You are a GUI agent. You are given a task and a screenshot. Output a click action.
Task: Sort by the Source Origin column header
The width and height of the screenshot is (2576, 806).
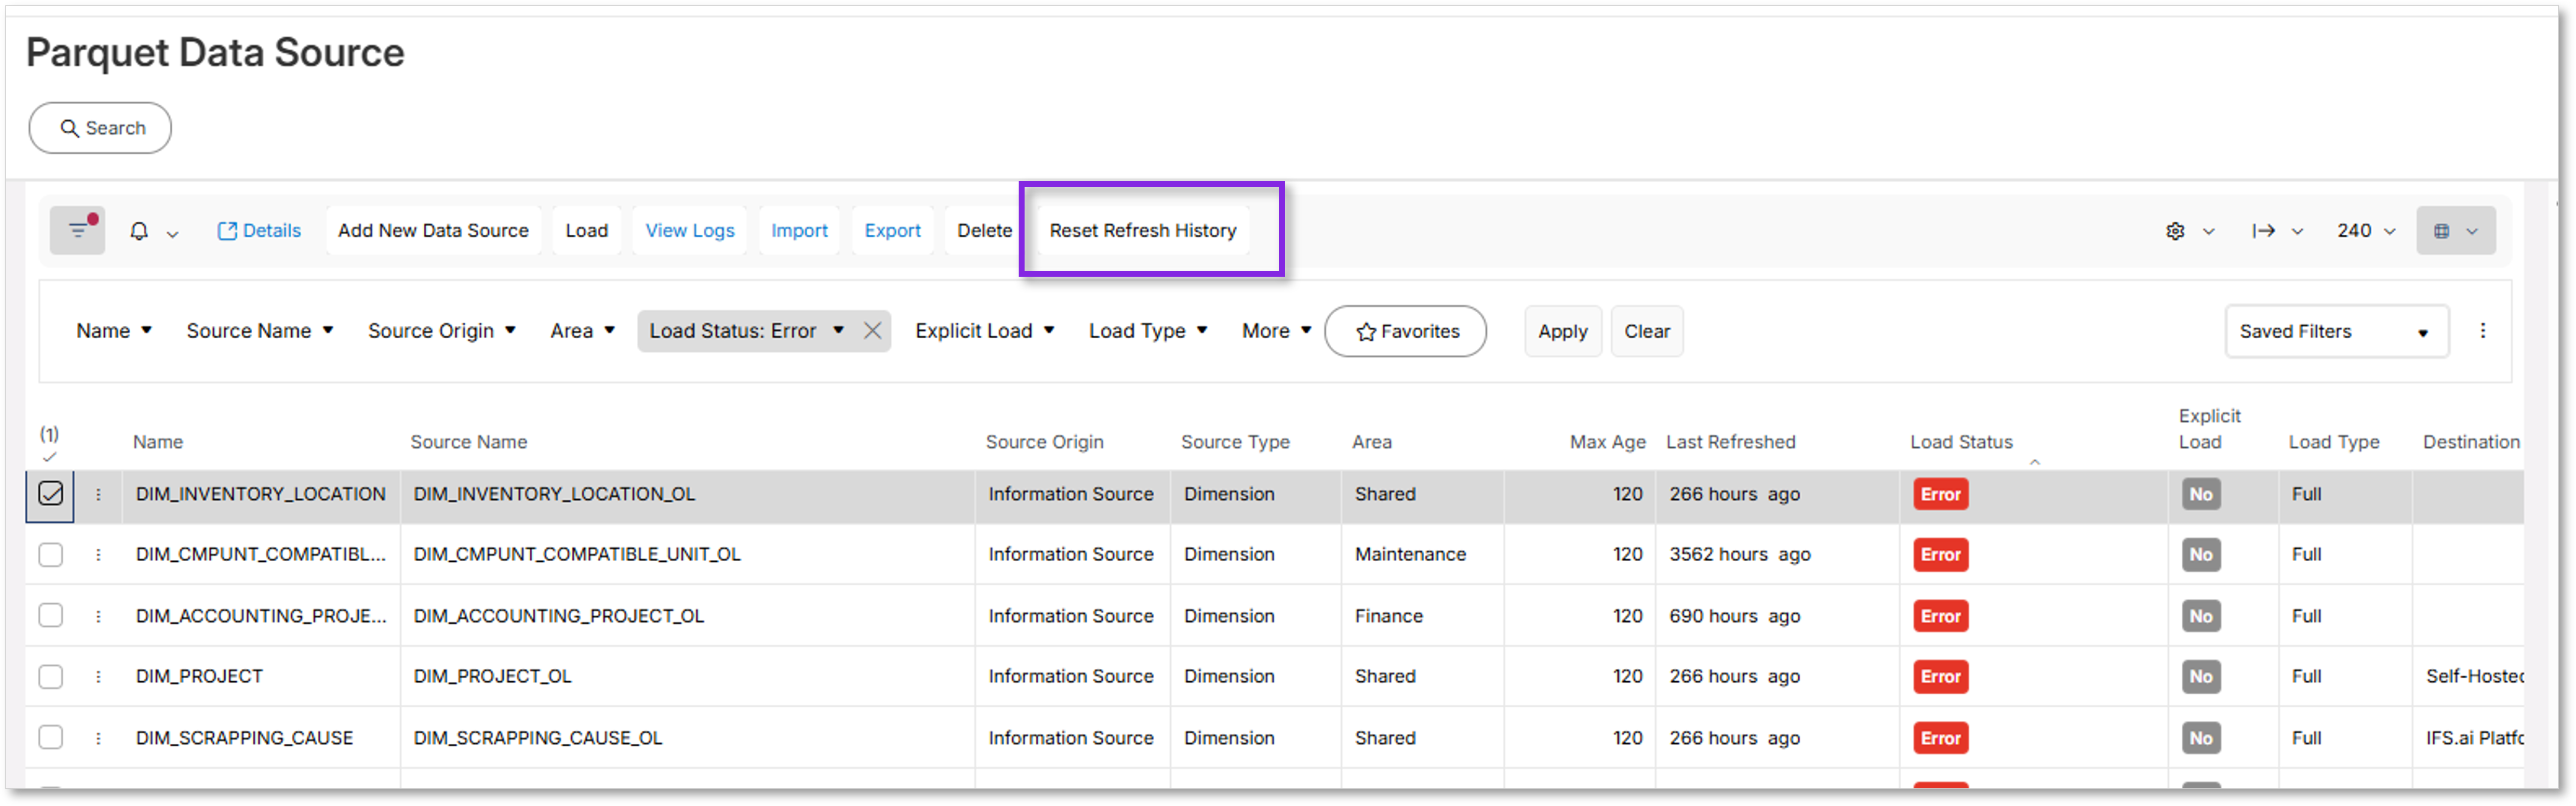click(x=1044, y=442)
